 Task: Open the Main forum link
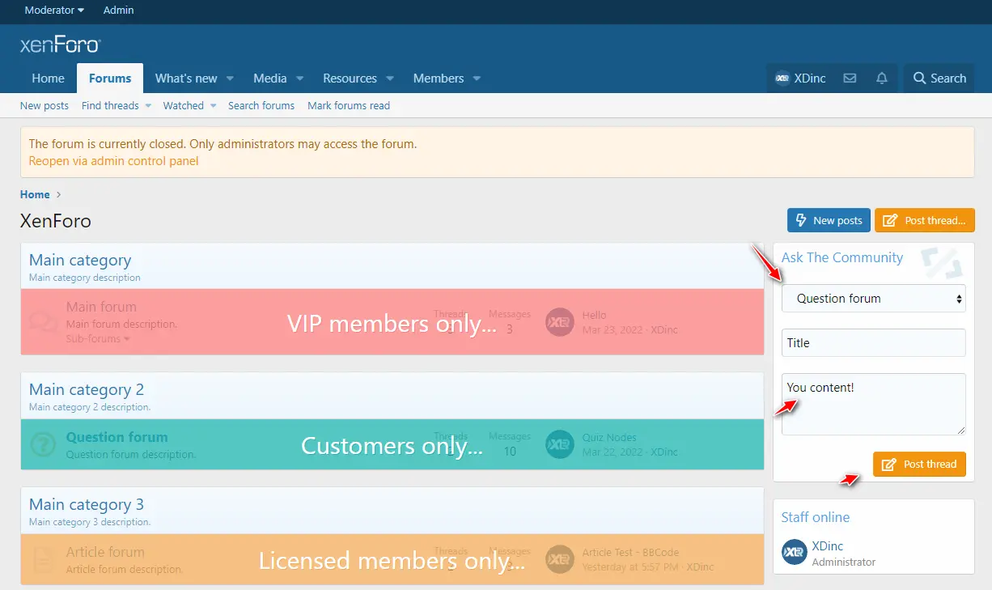tap(101, 308)
